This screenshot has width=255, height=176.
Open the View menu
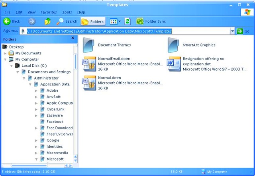point(31,12)
